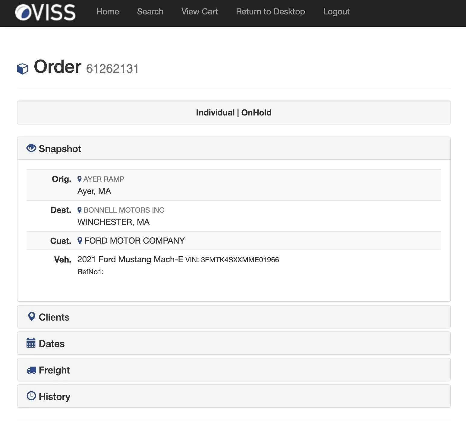466x421 pixels.
Task: Click the blue box icon beside Order
Action: 22,69
